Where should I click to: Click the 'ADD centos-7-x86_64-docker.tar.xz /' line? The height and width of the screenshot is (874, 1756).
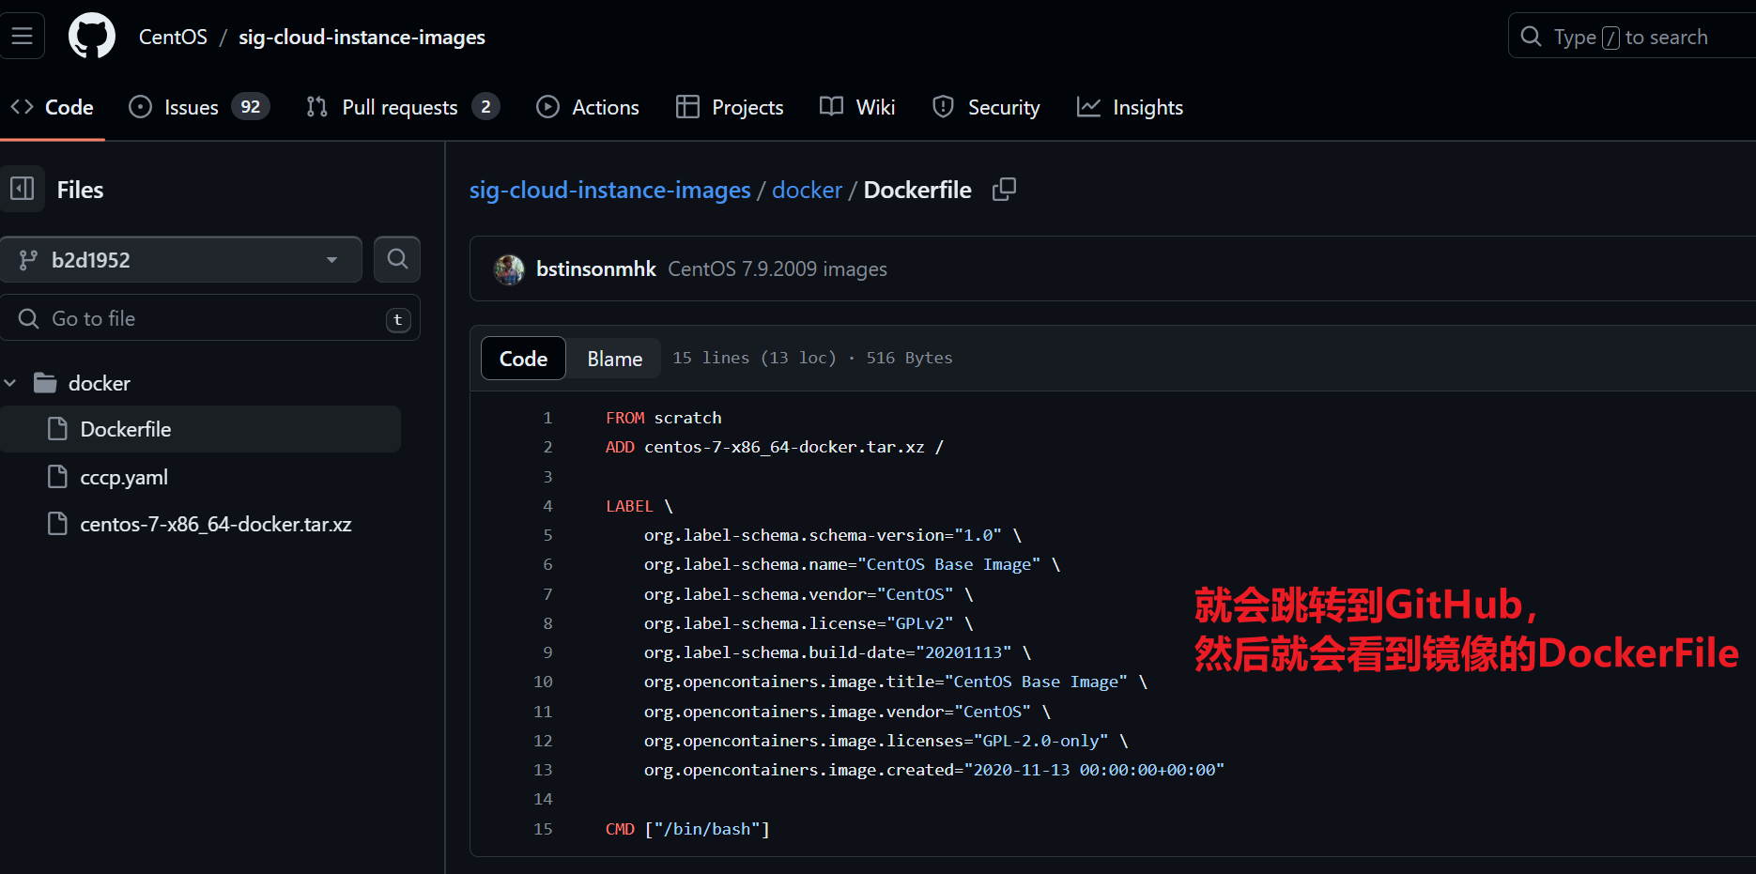[775, 447]
